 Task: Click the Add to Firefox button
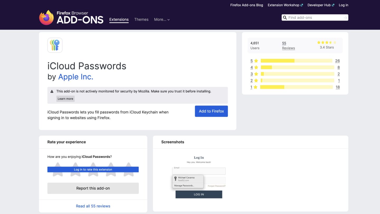211,111
